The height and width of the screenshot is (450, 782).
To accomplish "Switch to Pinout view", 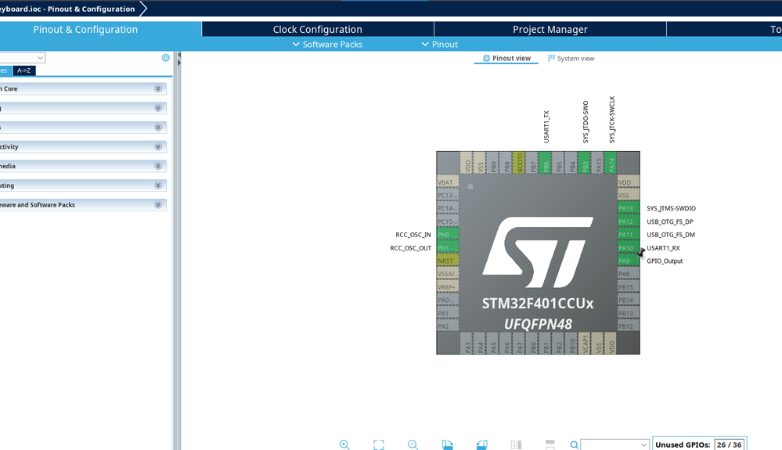I will (x=506, y=59).
